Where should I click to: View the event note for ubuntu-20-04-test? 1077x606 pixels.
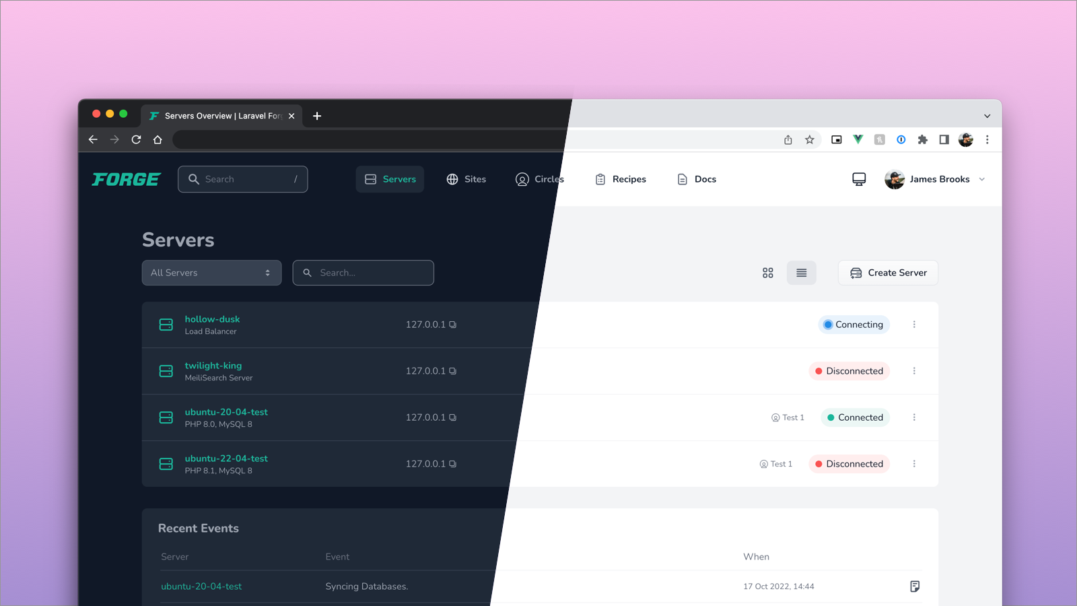pos(914,586)
